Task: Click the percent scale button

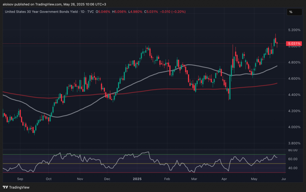Action: pyautogui.click(x=290, y=12)
